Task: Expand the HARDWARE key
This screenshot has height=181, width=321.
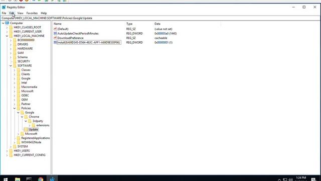Action: coord(11,49)
